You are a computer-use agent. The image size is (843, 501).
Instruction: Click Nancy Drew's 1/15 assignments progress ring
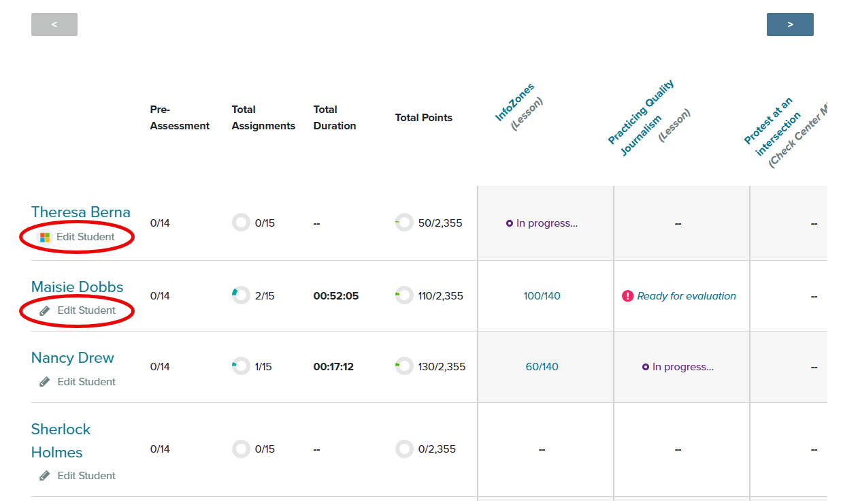click(241, 367)
